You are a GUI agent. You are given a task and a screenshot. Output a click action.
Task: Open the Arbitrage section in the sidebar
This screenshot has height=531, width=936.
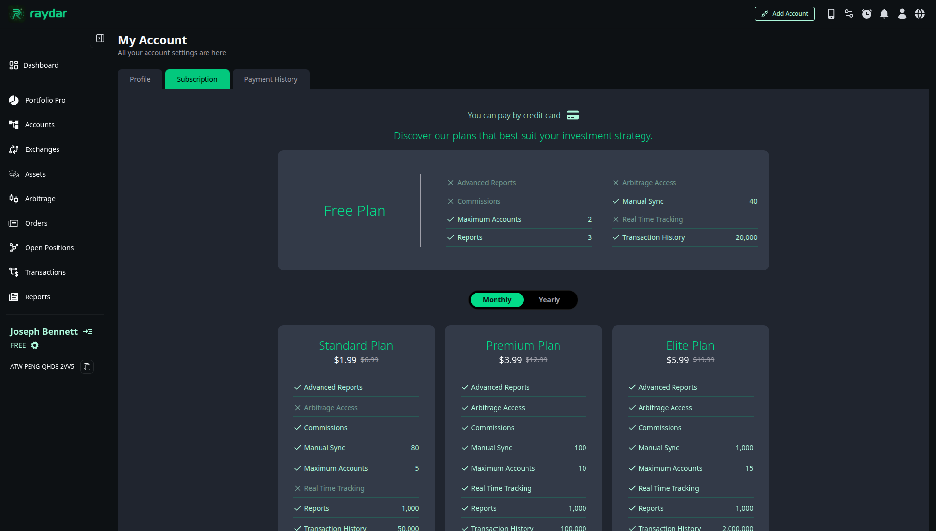click(40, 199)
